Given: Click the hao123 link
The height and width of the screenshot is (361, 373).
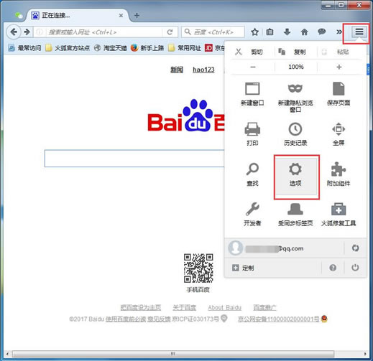Looking at the screenshot, I should [x=203, y=70].
